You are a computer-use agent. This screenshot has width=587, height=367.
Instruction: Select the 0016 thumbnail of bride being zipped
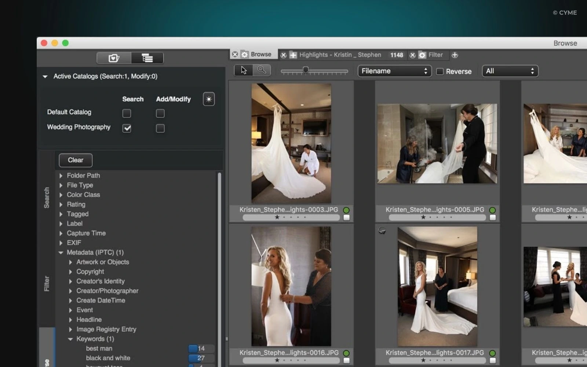coord(291,286)
